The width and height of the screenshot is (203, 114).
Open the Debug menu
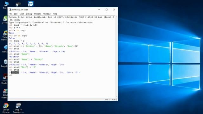(29, 14)
